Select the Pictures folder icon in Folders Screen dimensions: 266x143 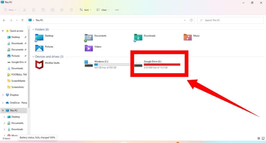[x=39, y=48]
